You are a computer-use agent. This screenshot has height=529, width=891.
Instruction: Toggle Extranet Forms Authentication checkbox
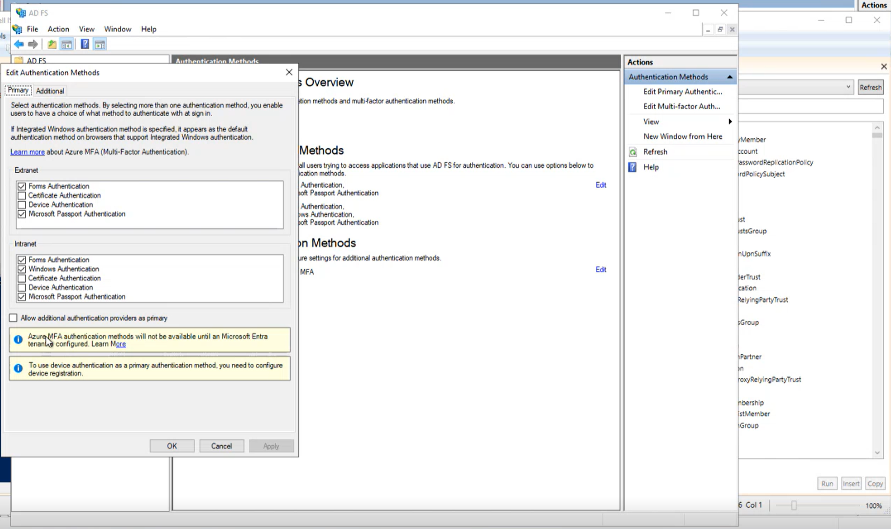click(22, 186)
